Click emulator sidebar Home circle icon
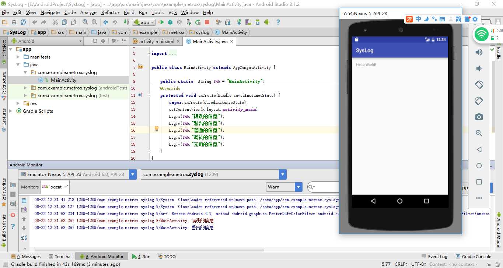Screen dimensions: 503x268 click(x=479, y=166)
